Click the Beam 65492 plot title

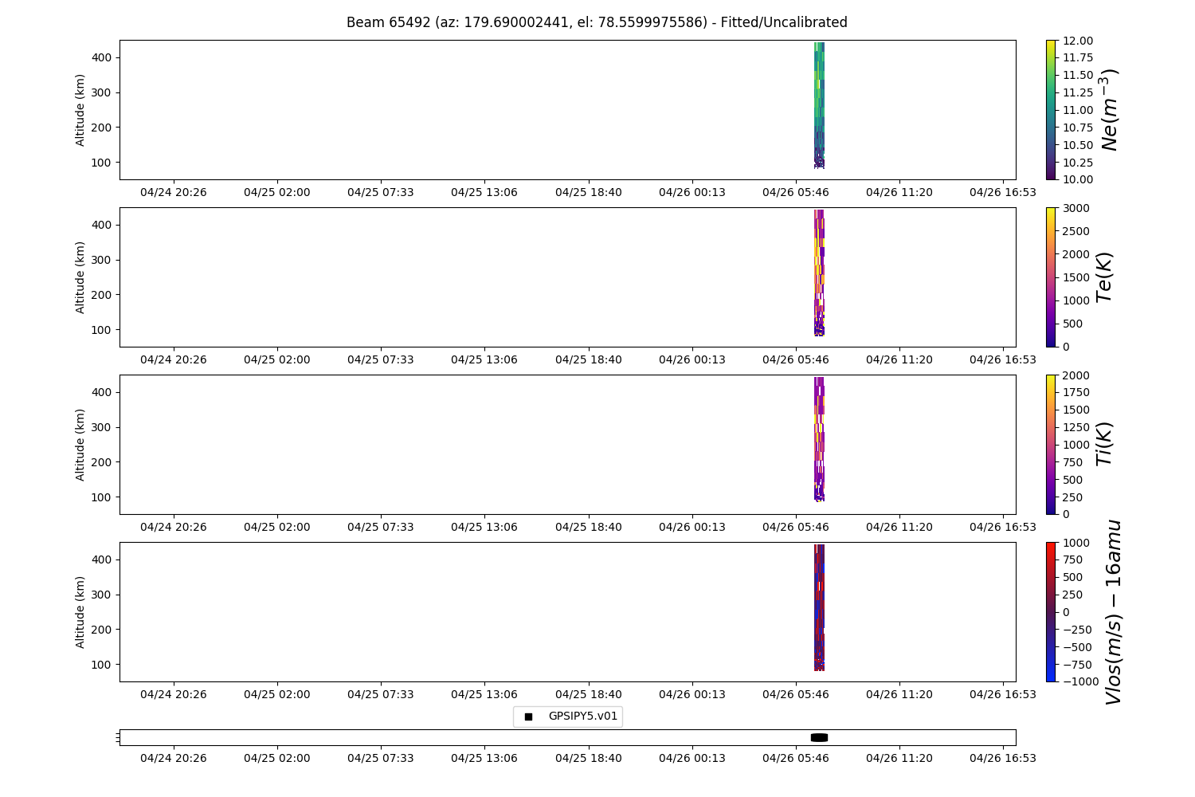pos(597,22)
